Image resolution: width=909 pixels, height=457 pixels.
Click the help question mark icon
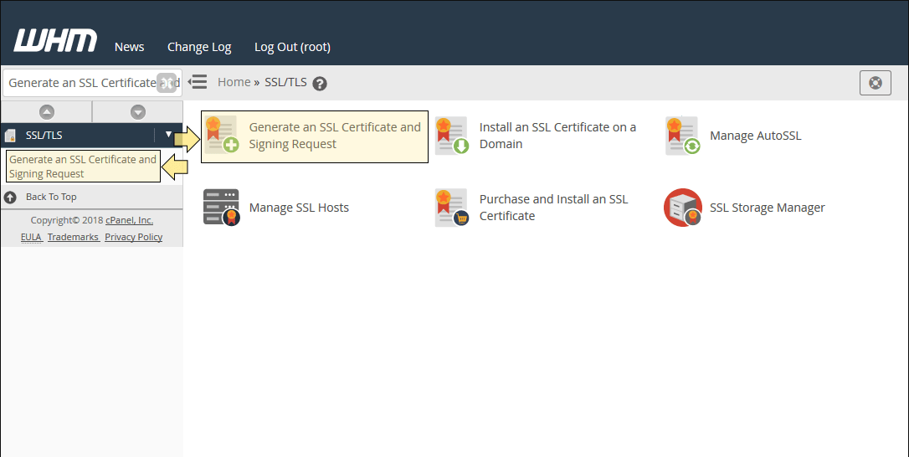[320, 84]
